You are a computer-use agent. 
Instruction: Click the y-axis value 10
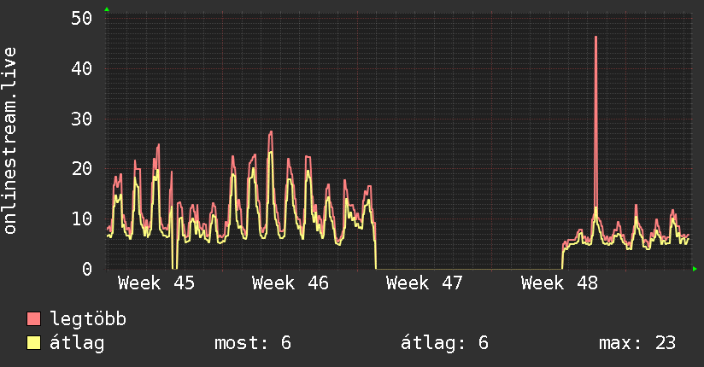82,219
